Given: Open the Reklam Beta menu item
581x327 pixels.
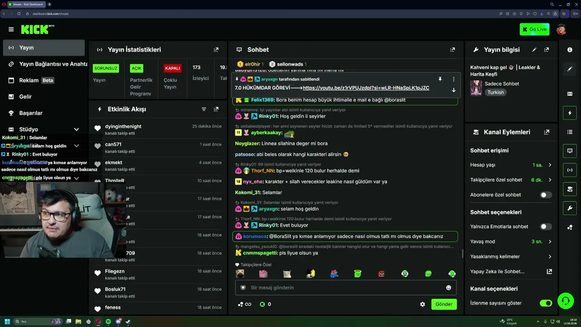Looking at the screenshot, I should point(44,80).
